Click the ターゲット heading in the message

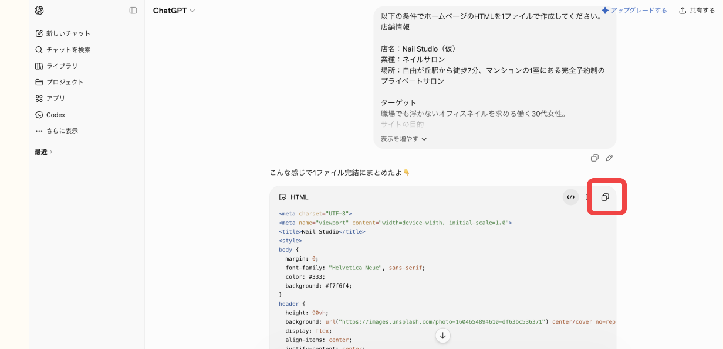[398, 102]
